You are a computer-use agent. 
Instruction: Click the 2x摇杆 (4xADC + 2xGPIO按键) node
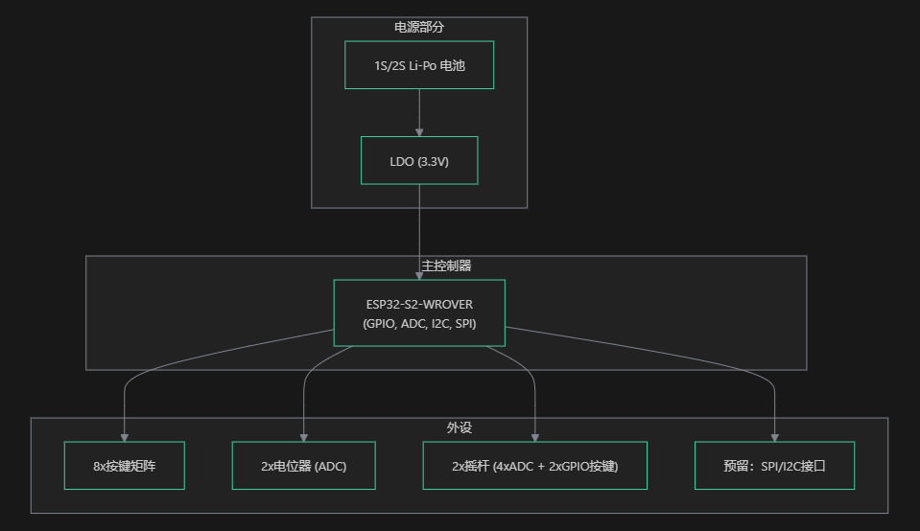(x=535, y=466)
